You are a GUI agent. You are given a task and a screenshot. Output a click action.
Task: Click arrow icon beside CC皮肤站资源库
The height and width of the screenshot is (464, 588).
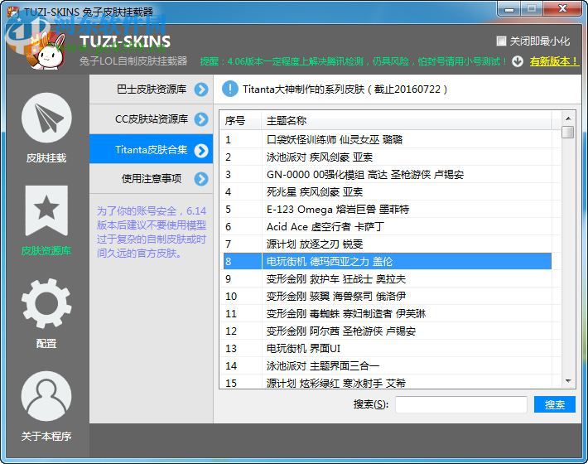click(201, 119)
